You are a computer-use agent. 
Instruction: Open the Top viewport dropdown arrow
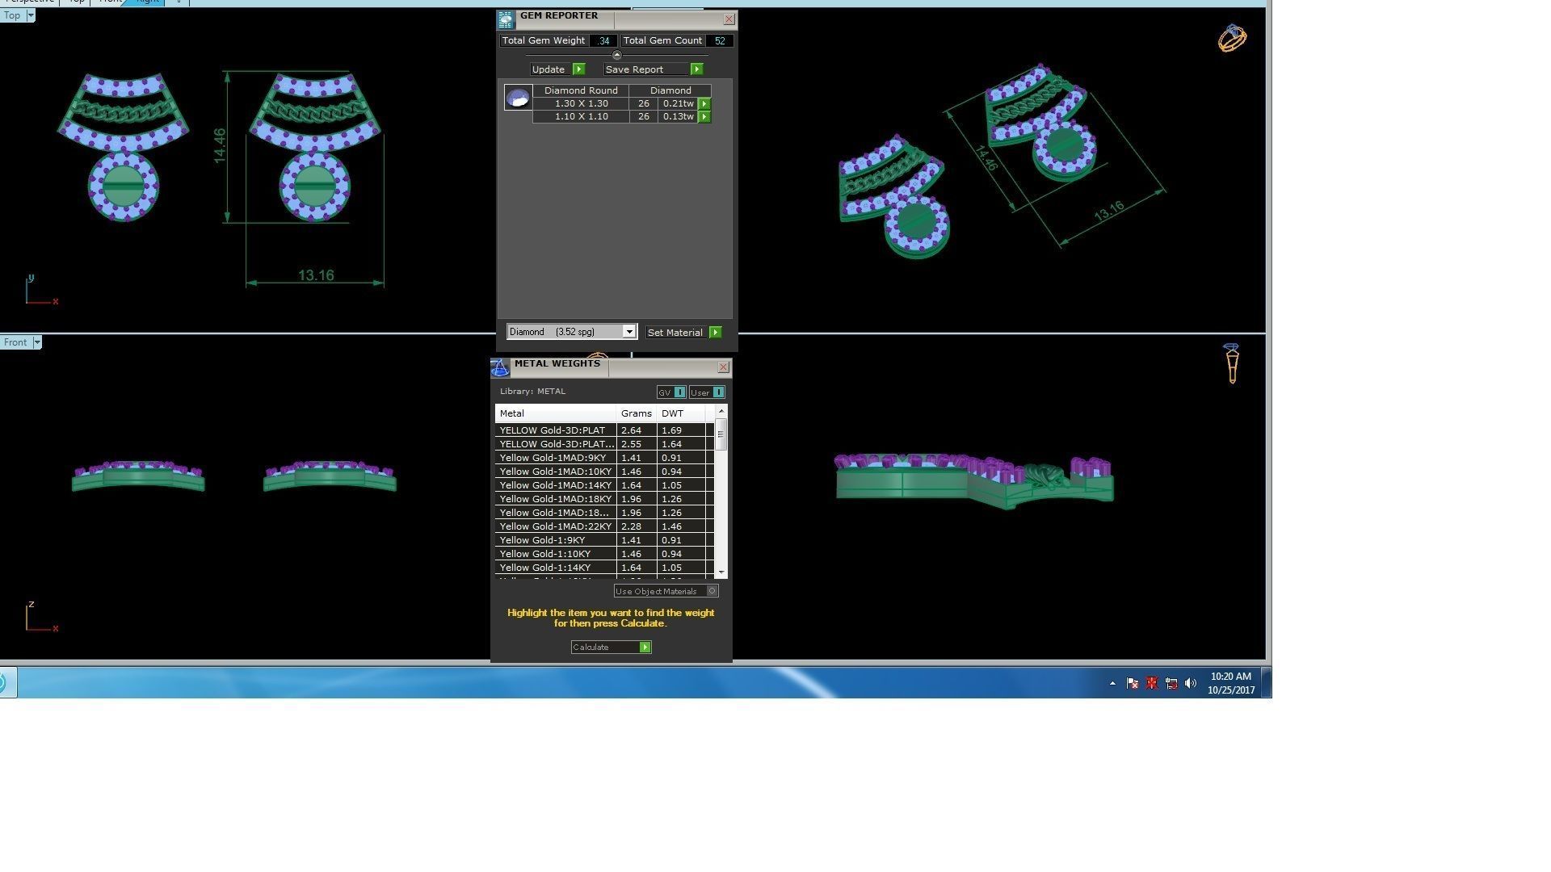[x=31, y=15]
